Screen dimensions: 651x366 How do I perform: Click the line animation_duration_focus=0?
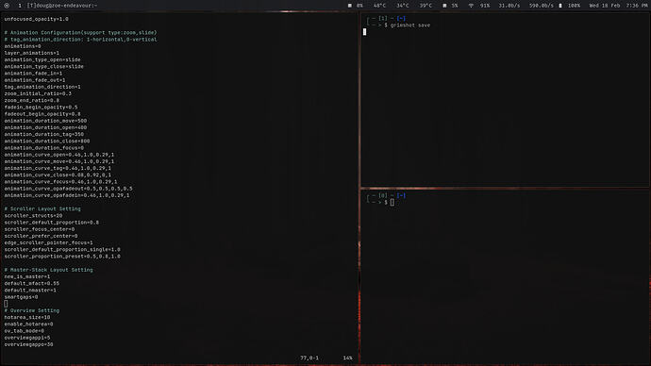coord(44,148)
